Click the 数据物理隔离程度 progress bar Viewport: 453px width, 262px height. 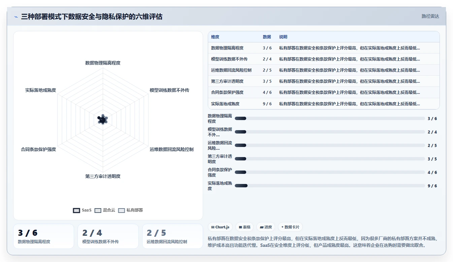(x=330, y=118)
